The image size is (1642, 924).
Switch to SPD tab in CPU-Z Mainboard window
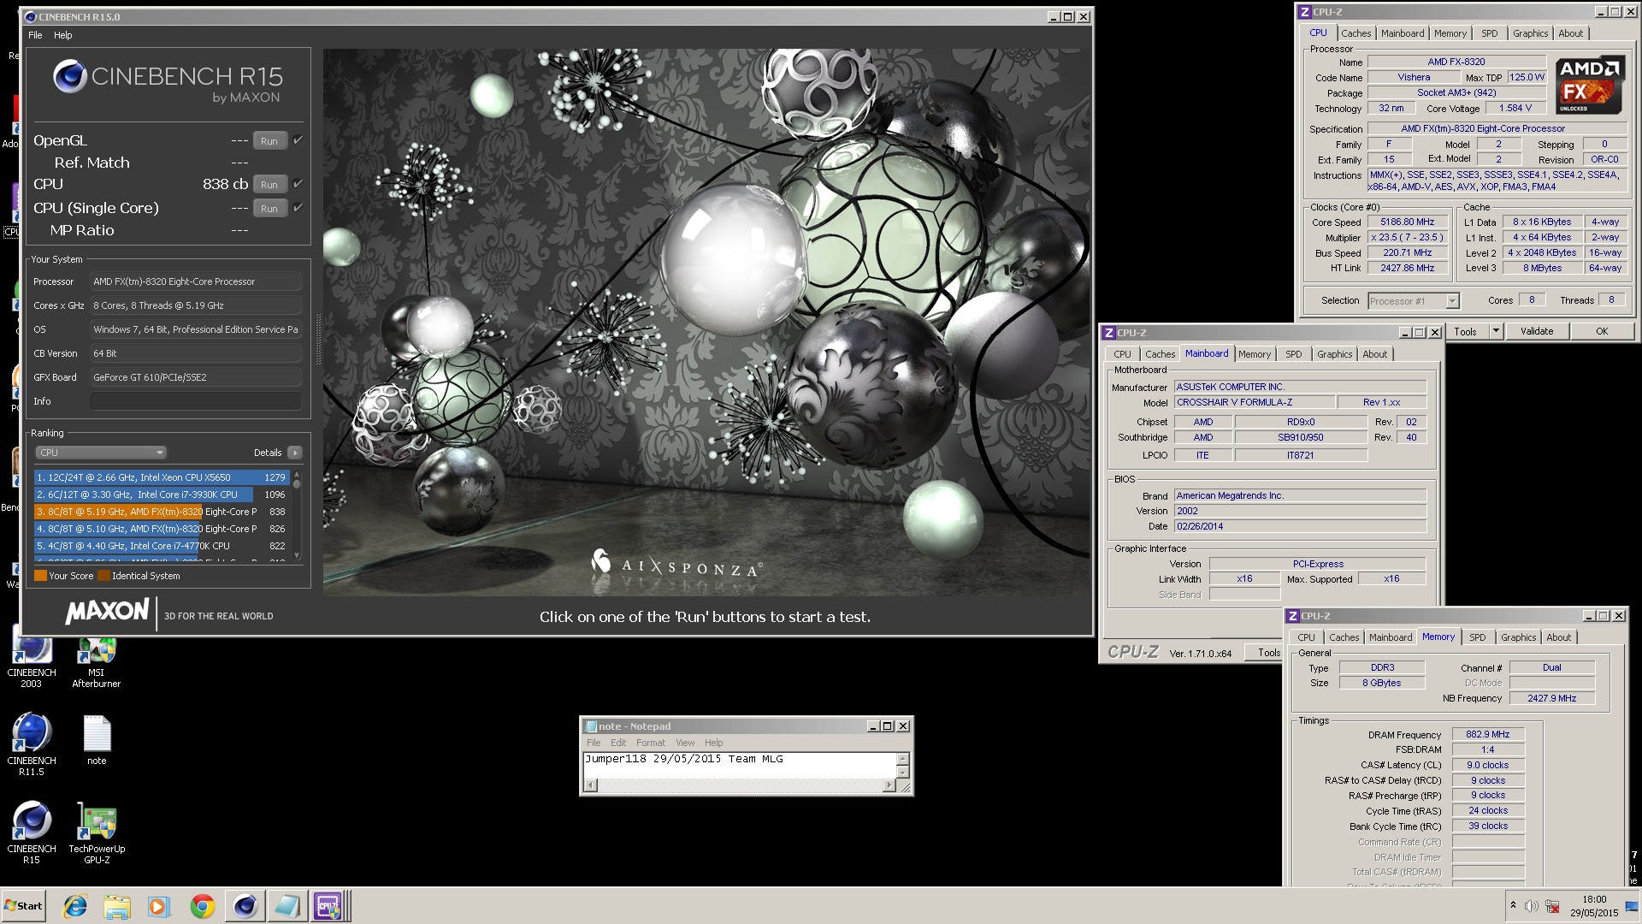click(1294, 354)
